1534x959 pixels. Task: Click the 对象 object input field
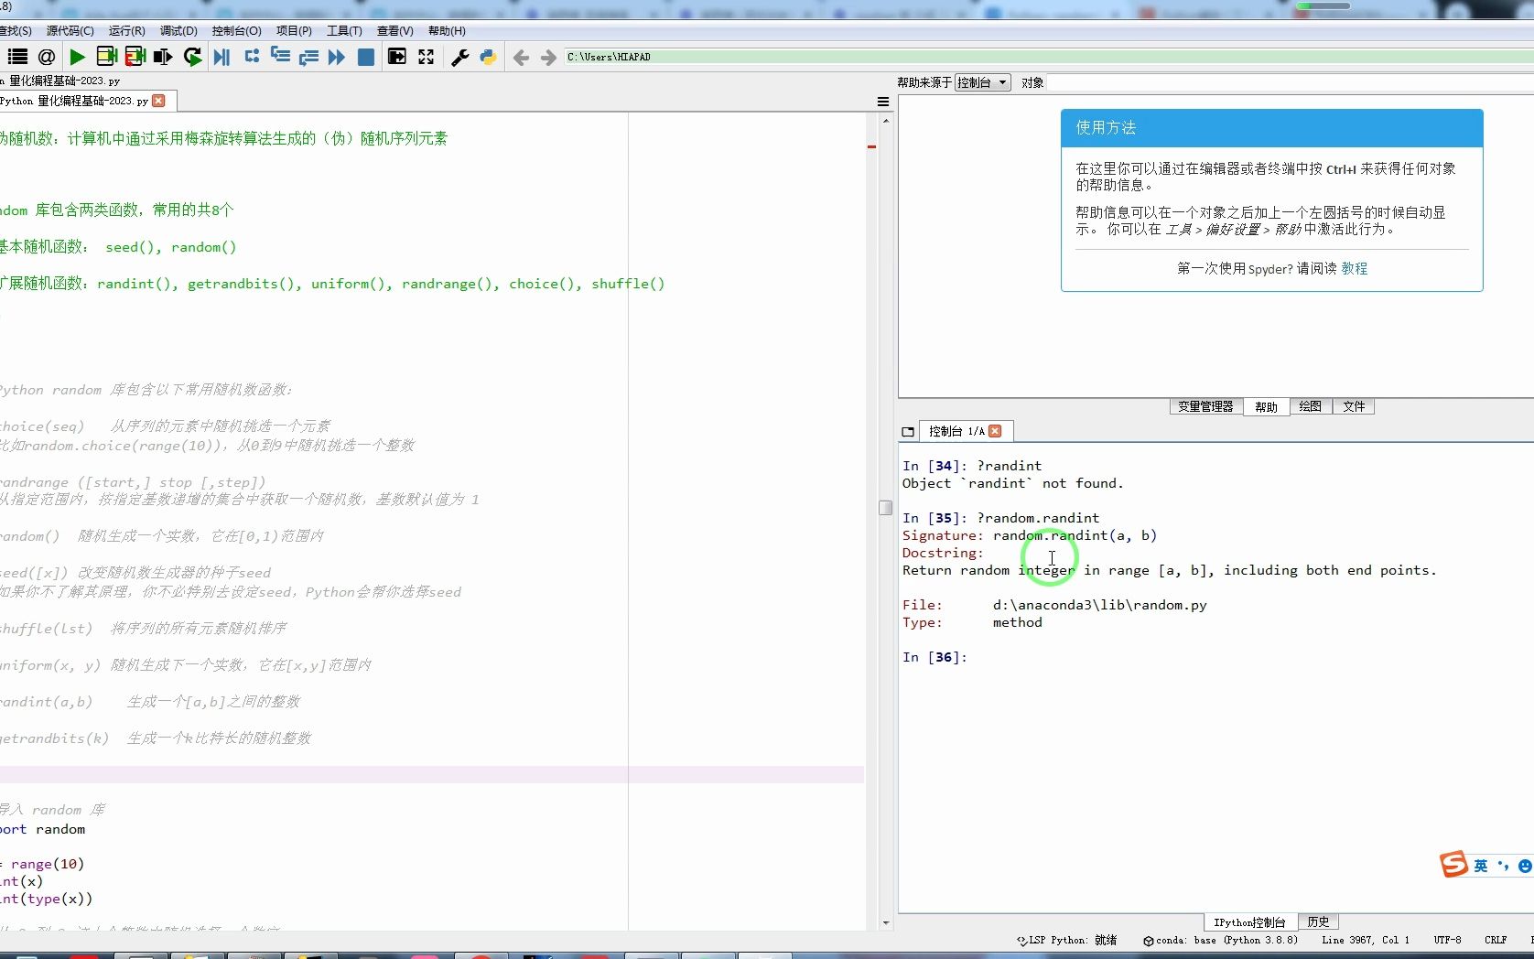point(1291,82)
